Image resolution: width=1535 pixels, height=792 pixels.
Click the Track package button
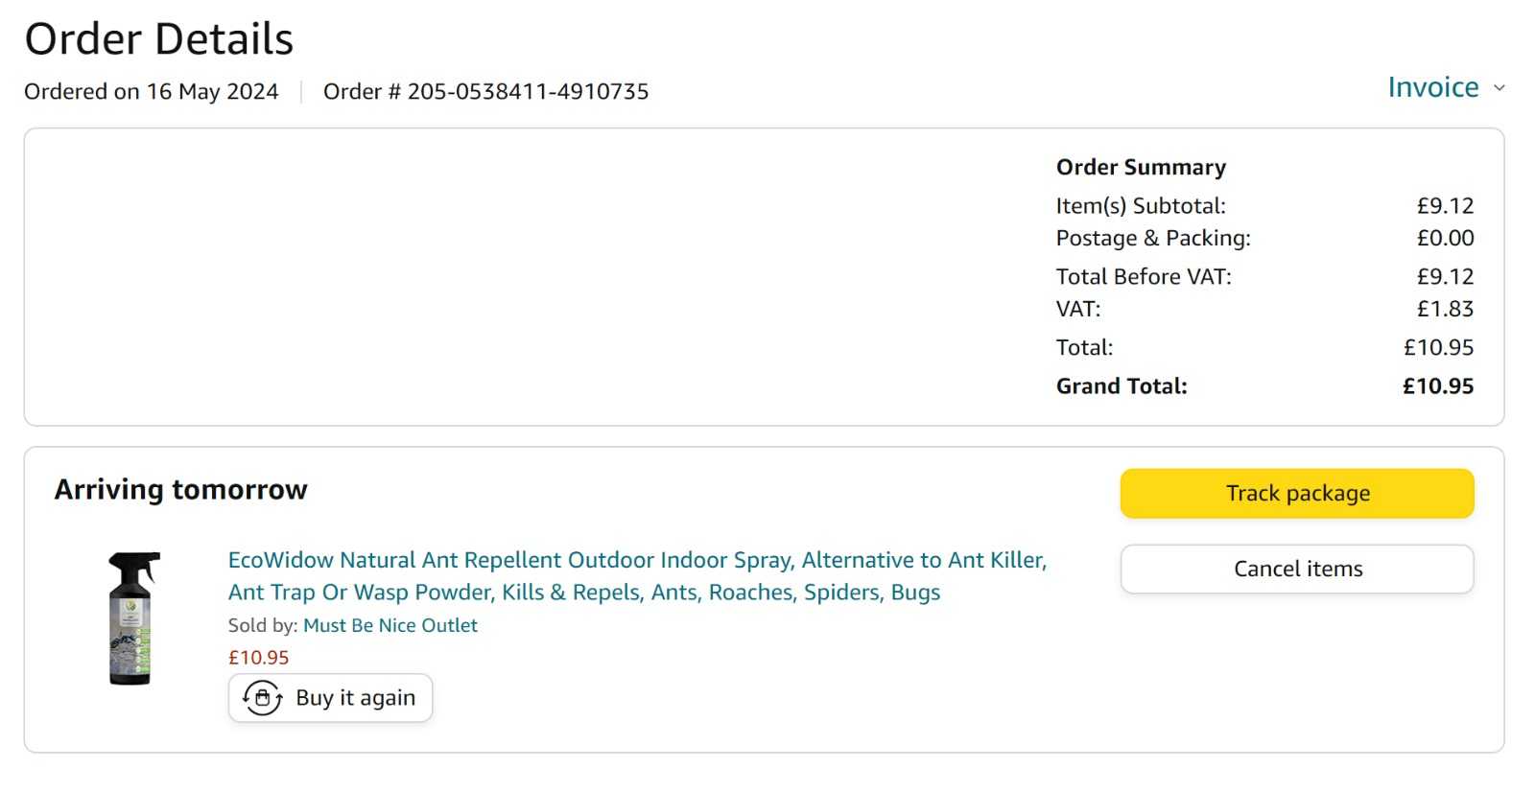pos(1297,493)
